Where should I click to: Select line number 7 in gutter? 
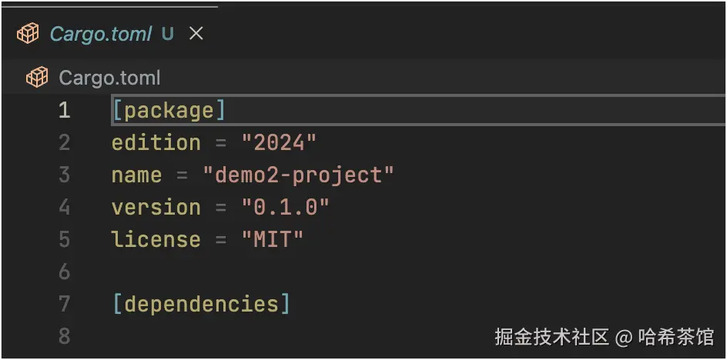click(64, 305)
